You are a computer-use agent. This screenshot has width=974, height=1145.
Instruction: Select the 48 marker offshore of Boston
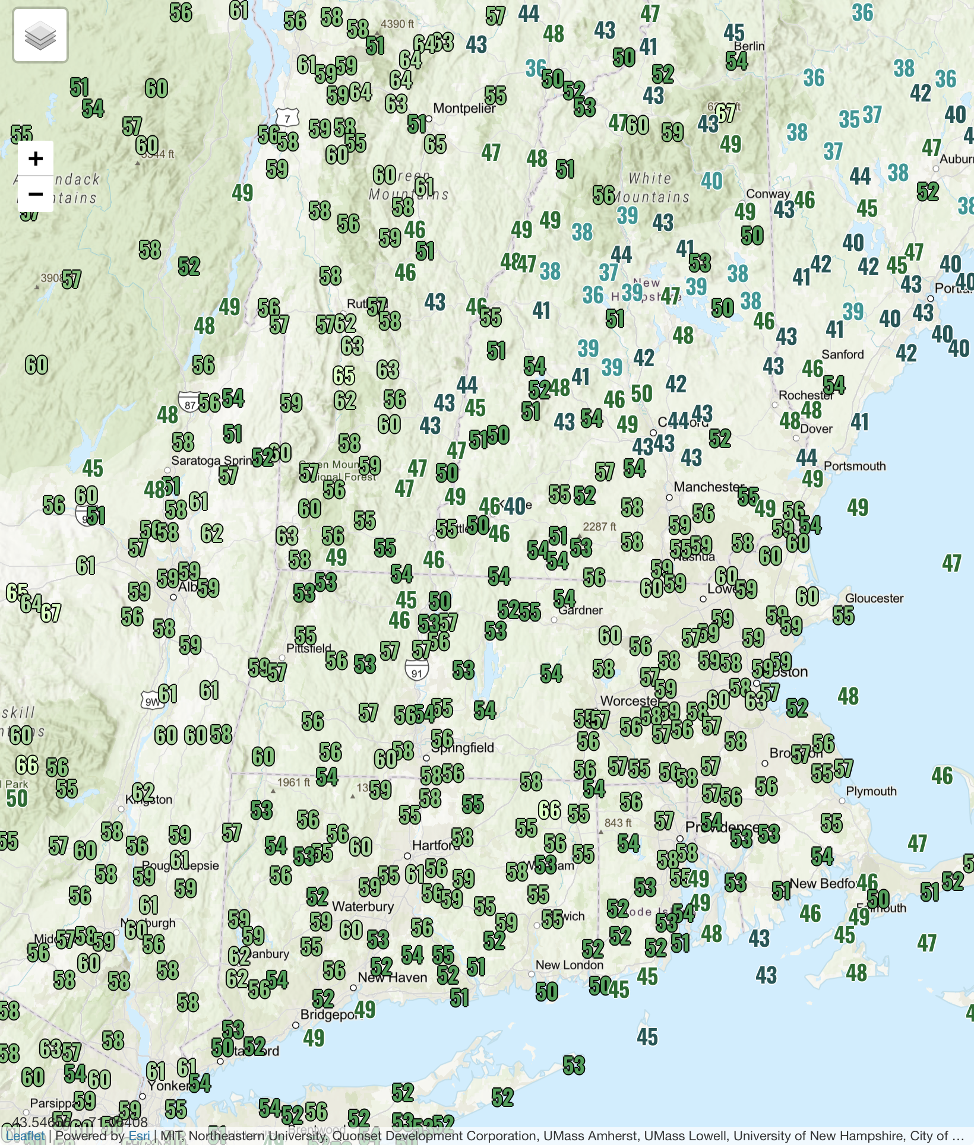click(848, 696)
